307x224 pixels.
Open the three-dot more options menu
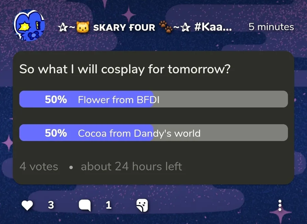[280, 205]
